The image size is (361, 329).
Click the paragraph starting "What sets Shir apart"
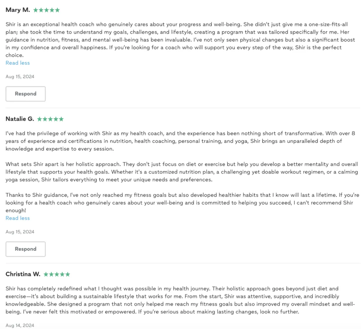coord(182,172)
